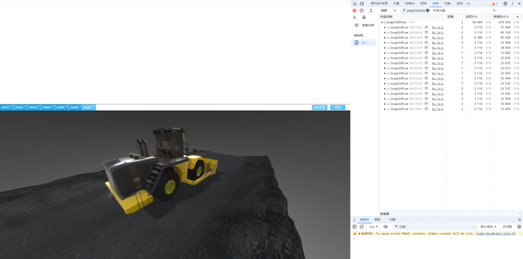Collapse the c.Graph3dView constructor group
The image size is (523, 259).
(x=382, y=22)
